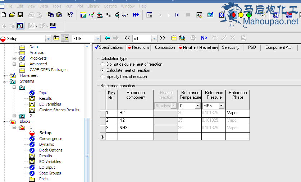Open Blocks with the vessel icon
The image size is (301, 182).
(117, 15)
